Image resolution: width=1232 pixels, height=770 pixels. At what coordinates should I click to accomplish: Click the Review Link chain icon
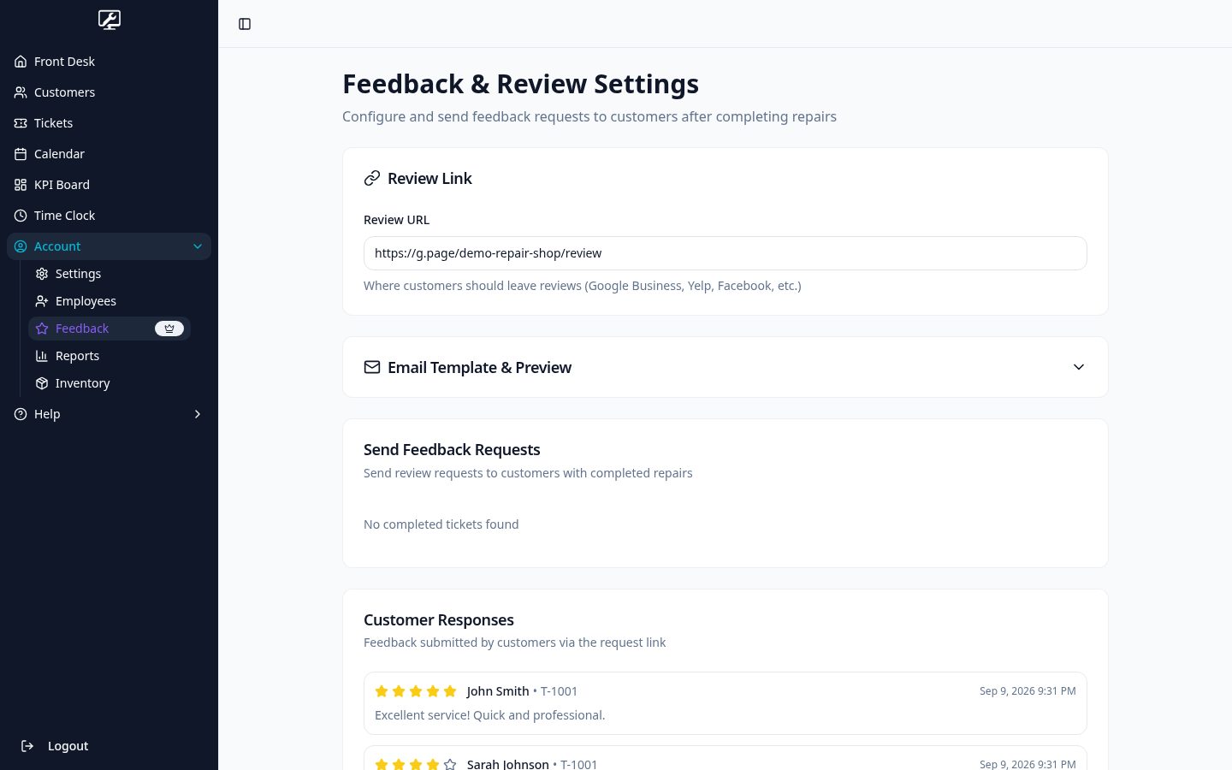pyautogui.click(x=372, y=178)
